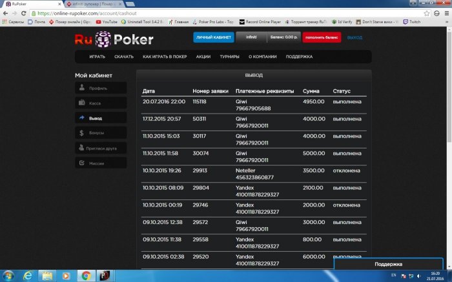The height and width of the screenshot is (282, 452).
Task: Switch to Chrome taskbar icon
Action: coord(86,276)
